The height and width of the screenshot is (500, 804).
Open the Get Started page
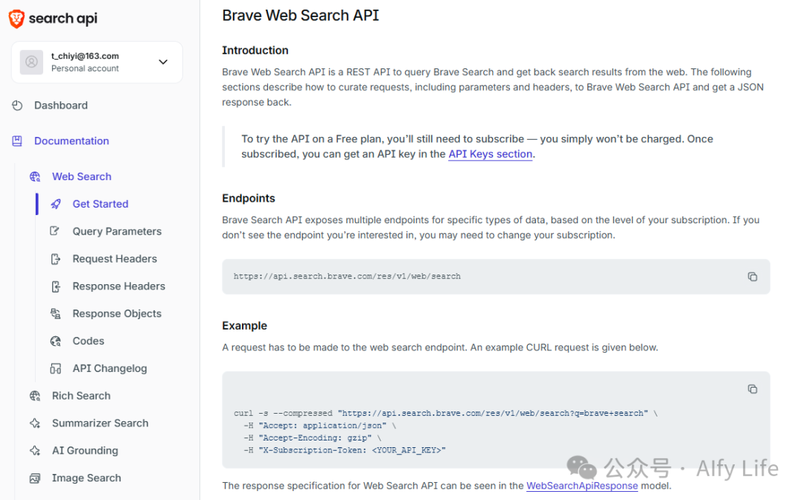pyautogui.click(x=100, y=204)
